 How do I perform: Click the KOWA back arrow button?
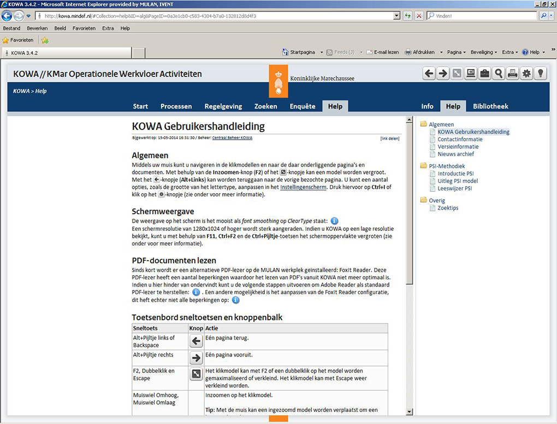[429, 74]
